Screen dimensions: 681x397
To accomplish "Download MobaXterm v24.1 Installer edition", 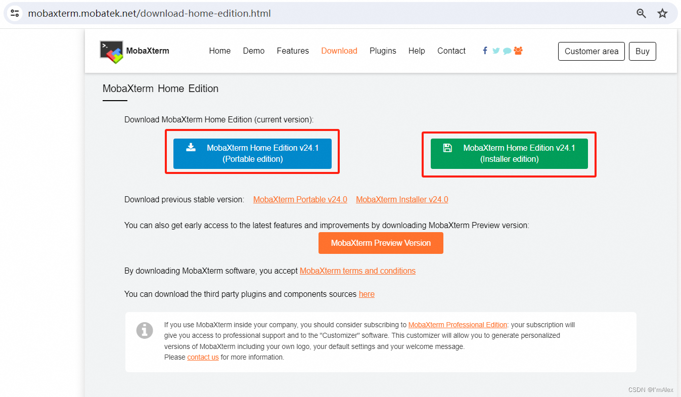I will (x=509, y=153).
